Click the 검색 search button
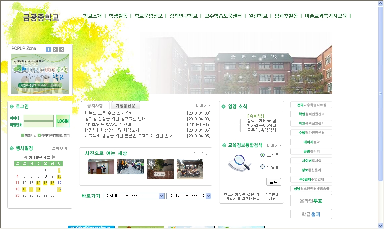This screenshot has width=384, height=229. tap(273, 182)
